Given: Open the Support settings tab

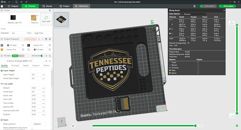Looking at the screenshot, I should point(36,66).
